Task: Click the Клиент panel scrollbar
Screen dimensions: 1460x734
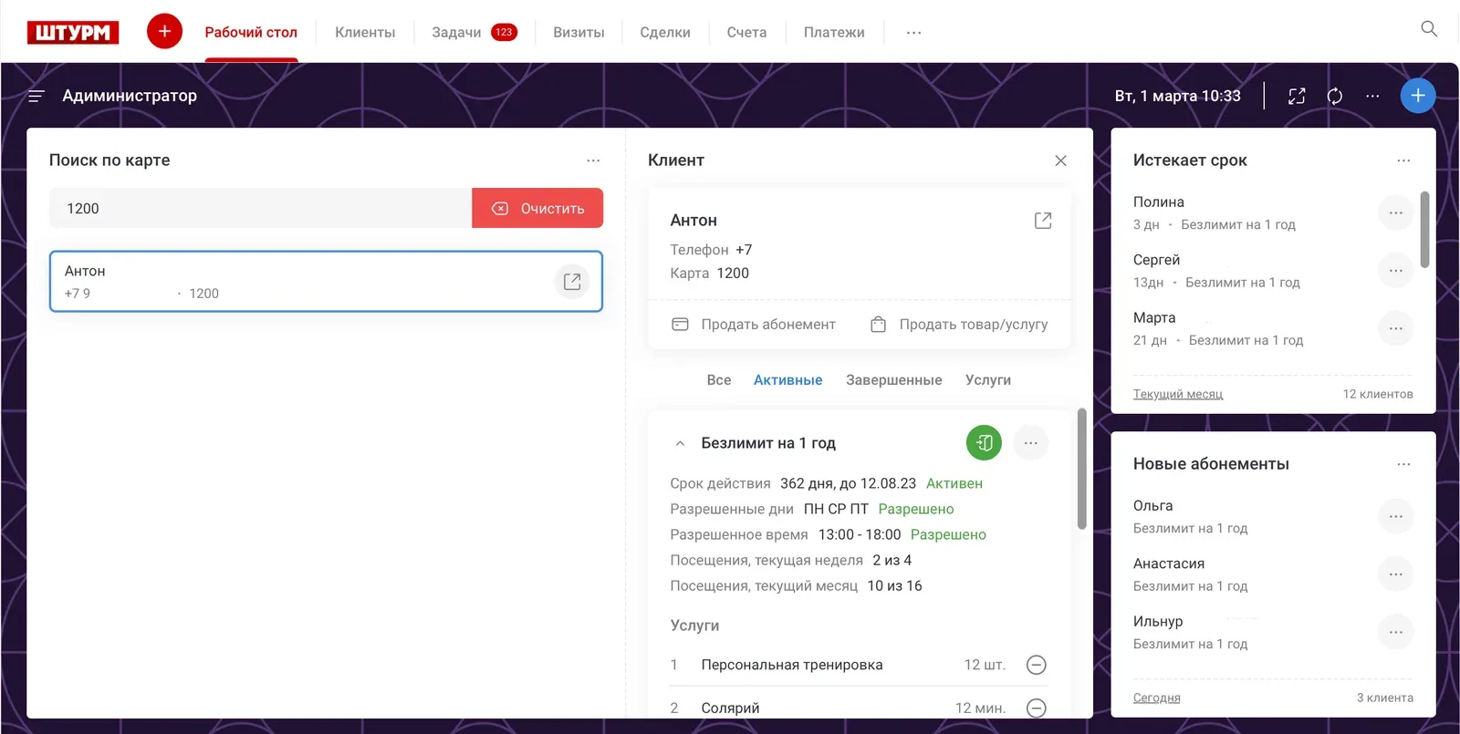Action: coord(1082,469)
